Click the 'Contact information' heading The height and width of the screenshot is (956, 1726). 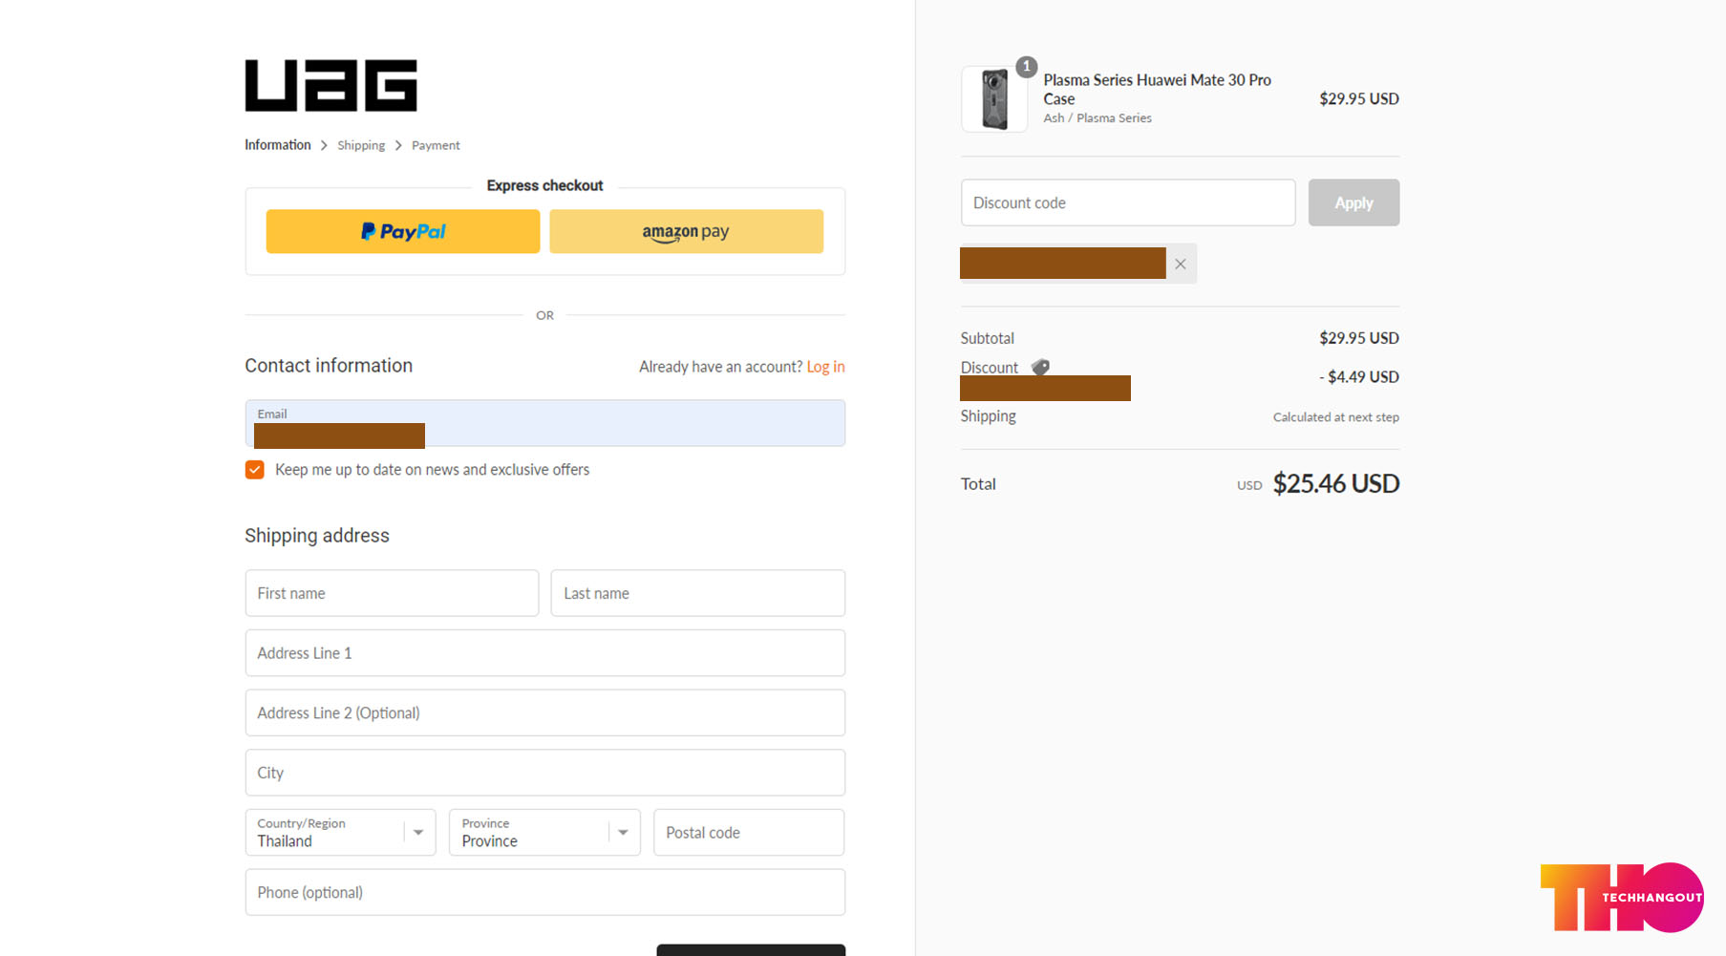pyautogui.click(x=329, y=366)
